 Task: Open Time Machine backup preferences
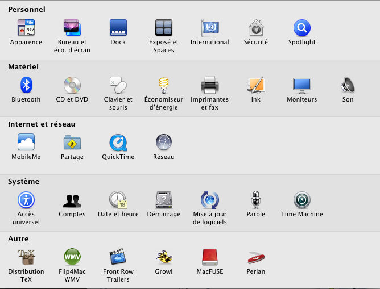point(301,200)
